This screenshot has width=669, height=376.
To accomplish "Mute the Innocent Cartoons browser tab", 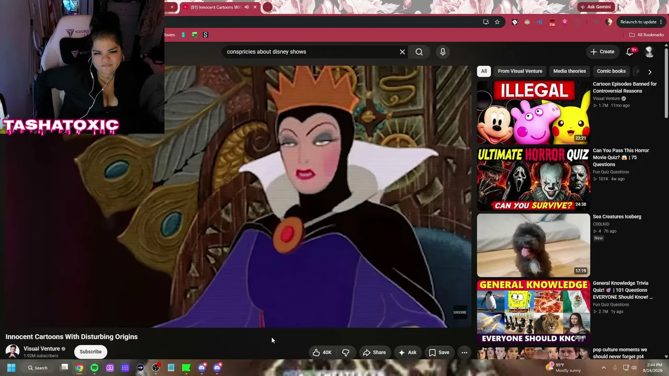I will click(x=247, y=7).
